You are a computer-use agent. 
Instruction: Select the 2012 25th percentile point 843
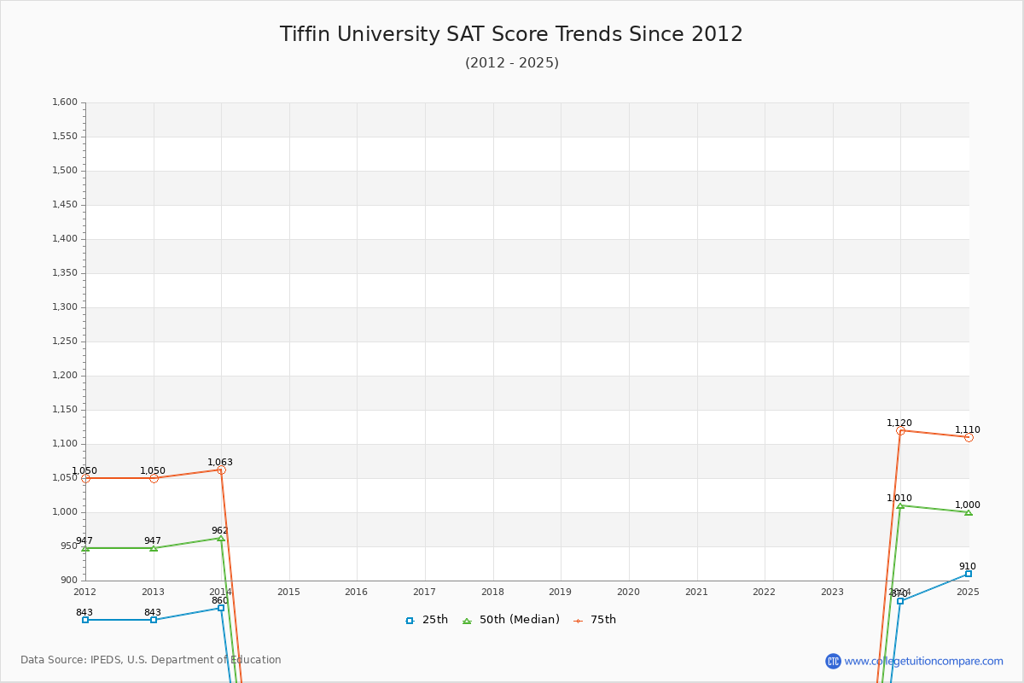85,620
